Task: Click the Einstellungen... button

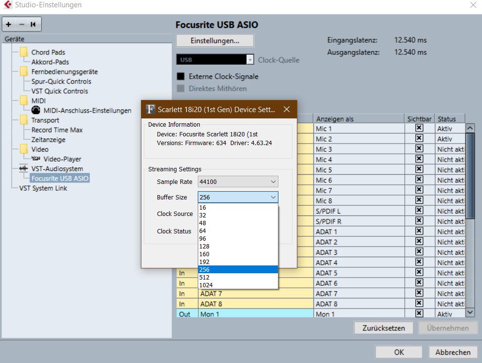Action: pos(215,41)
